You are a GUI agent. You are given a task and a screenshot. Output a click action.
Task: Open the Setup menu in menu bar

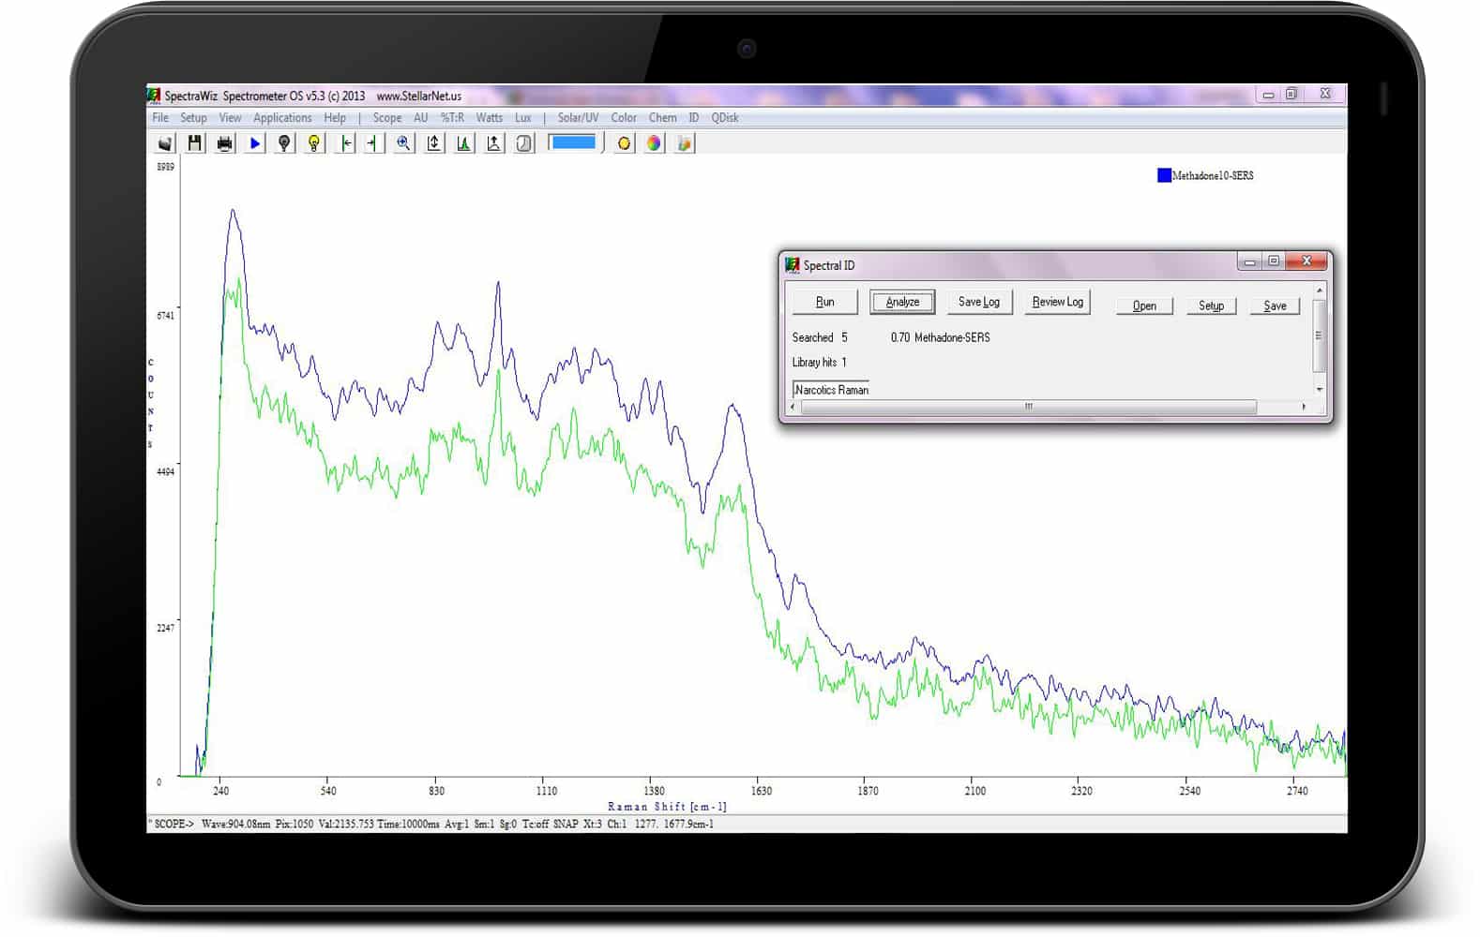pos(193,118)
